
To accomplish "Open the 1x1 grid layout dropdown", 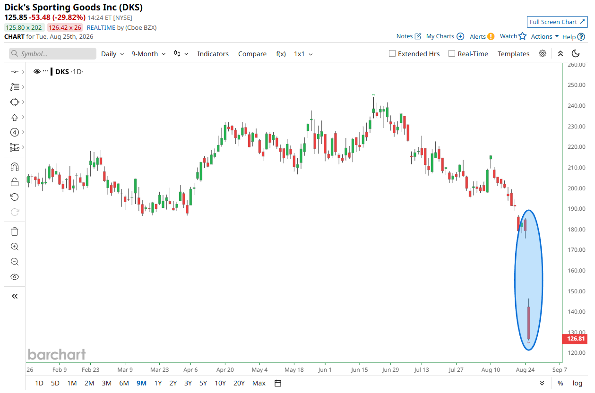I will point(303,54).
